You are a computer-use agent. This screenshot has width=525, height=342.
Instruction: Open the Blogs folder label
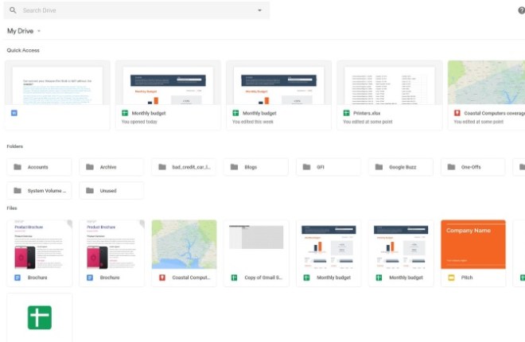(251, 167)
